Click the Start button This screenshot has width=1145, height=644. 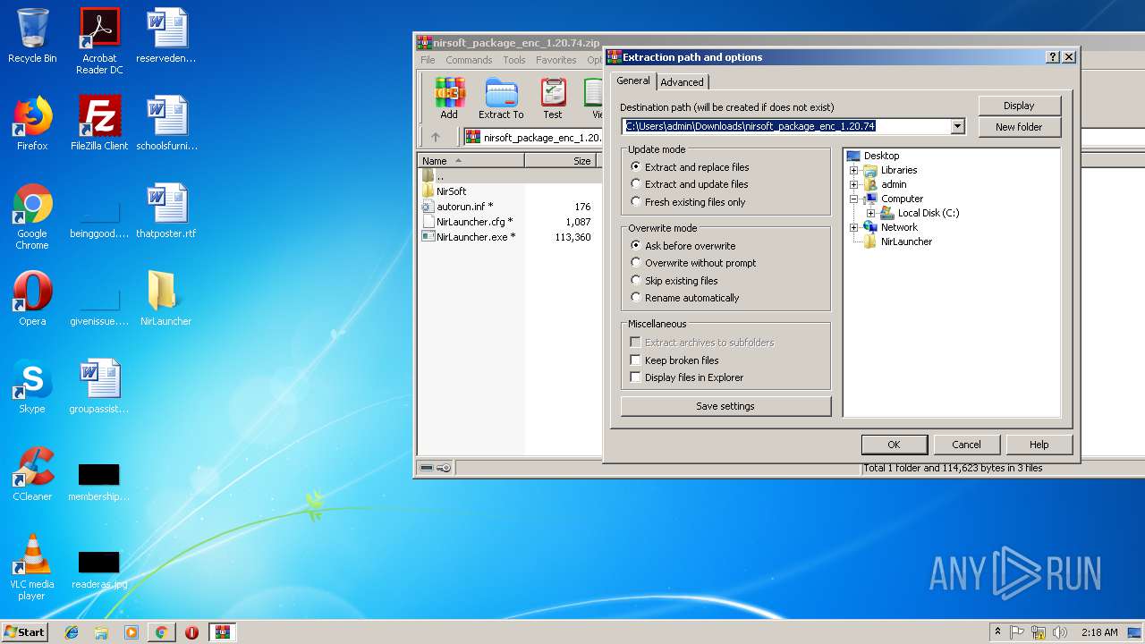[24, 632]
